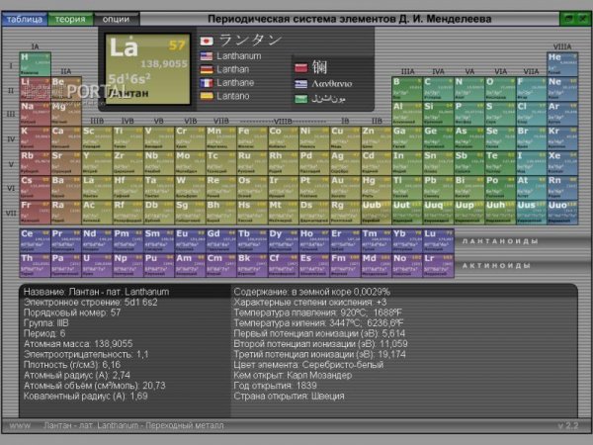Click the Greek flag icon

coord(301,84)
